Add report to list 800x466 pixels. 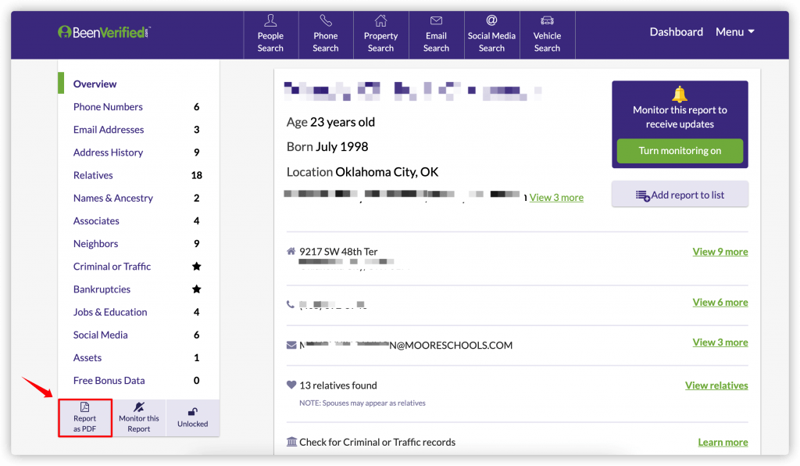(680, 195)
